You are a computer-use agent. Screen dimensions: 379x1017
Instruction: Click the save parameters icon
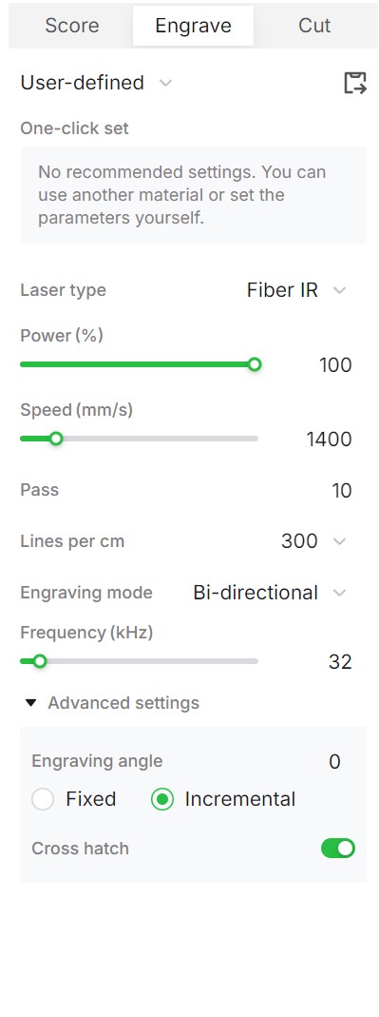coord(354,83)
